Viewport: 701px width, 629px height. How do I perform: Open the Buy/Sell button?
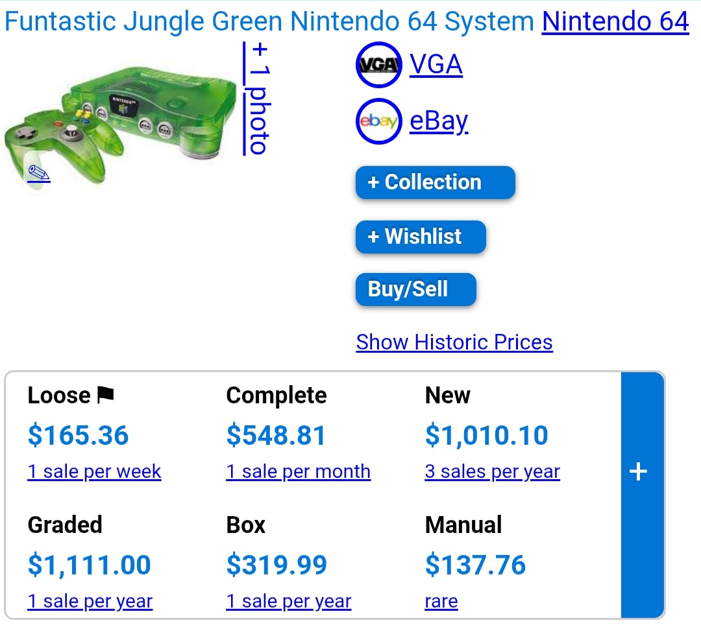(x=416, y=289)
